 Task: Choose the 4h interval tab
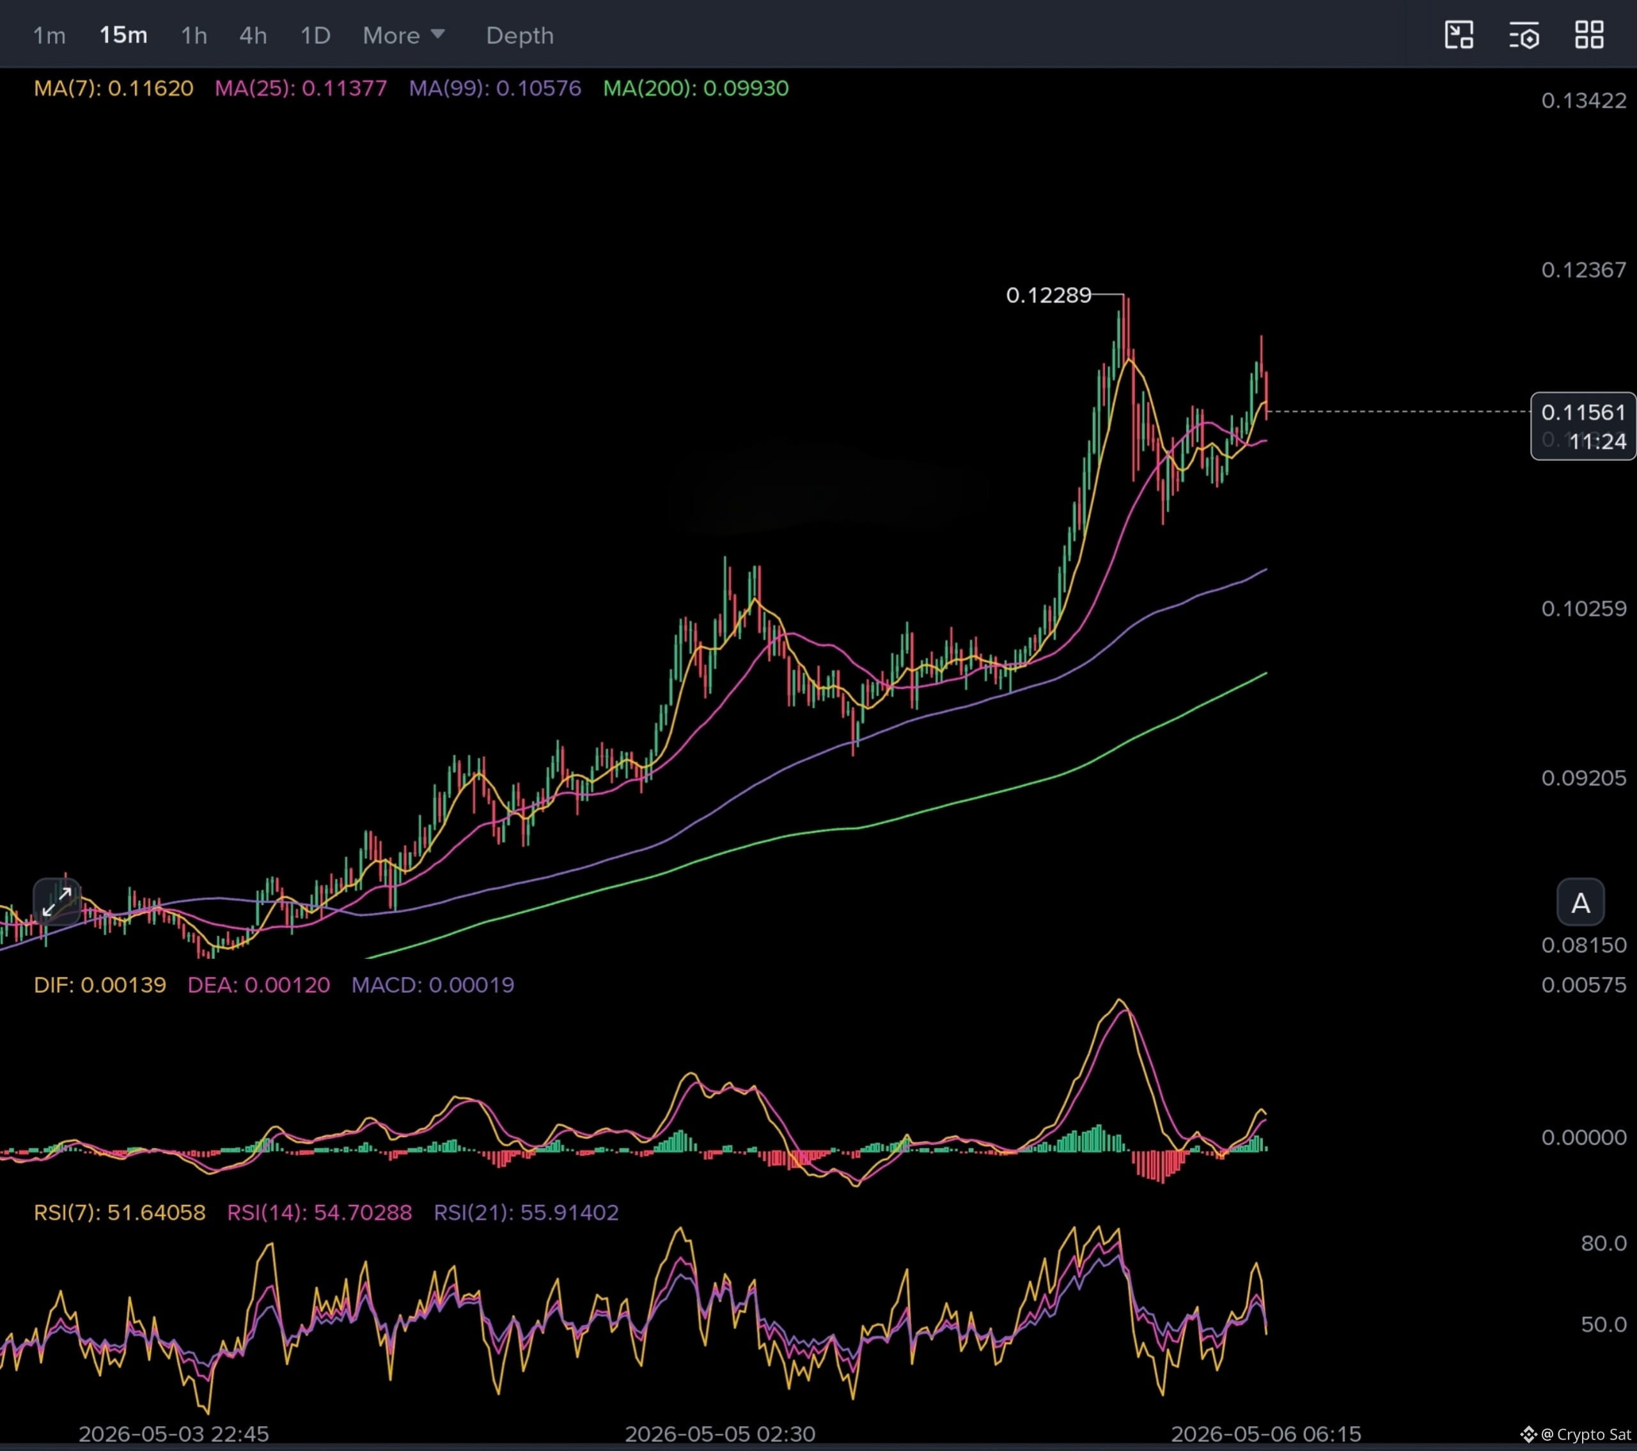253,35
